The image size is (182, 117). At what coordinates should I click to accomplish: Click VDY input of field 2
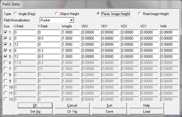click(x=110, y=38)
